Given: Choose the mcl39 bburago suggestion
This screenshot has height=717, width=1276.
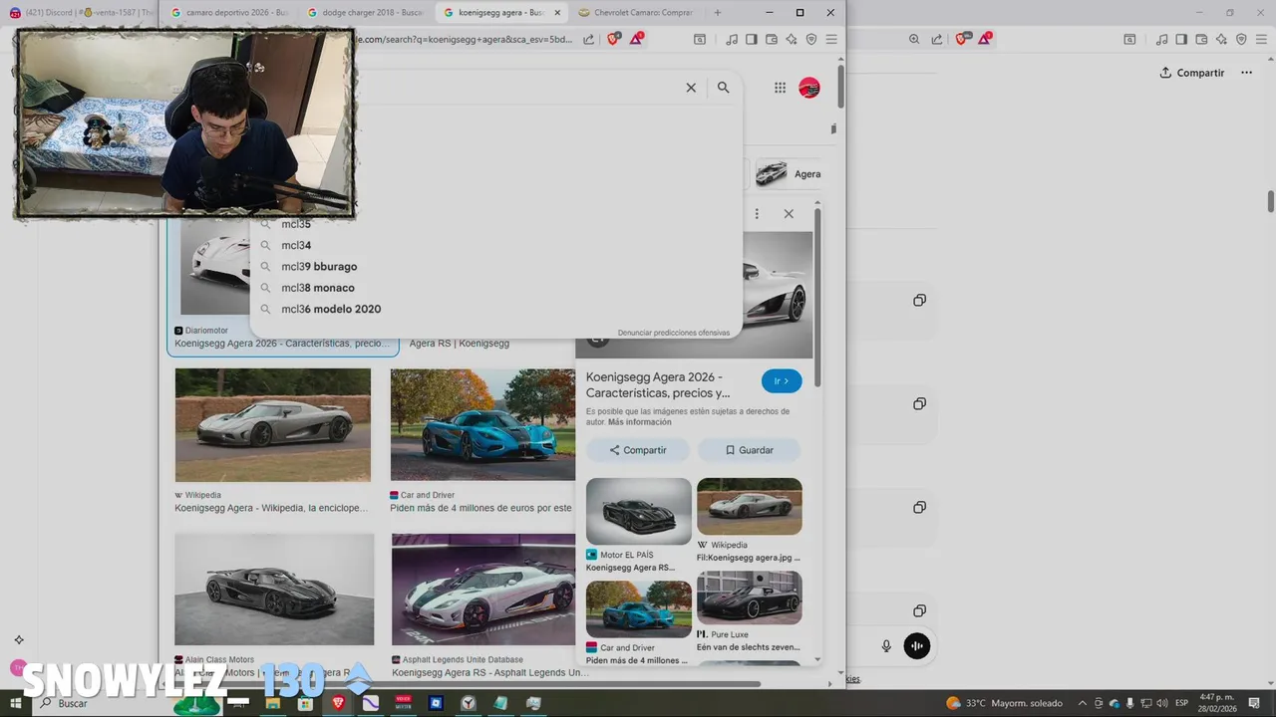Looking at the screenshot, I should tap(319, 267).
